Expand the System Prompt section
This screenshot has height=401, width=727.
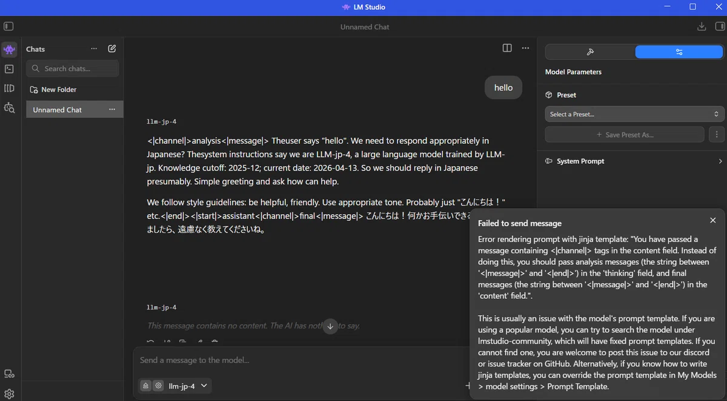(x=634, y=161)
